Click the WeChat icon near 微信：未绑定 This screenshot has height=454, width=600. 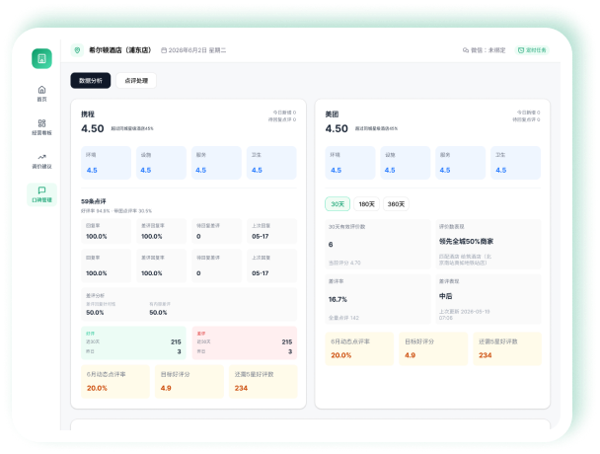[466, 50]
